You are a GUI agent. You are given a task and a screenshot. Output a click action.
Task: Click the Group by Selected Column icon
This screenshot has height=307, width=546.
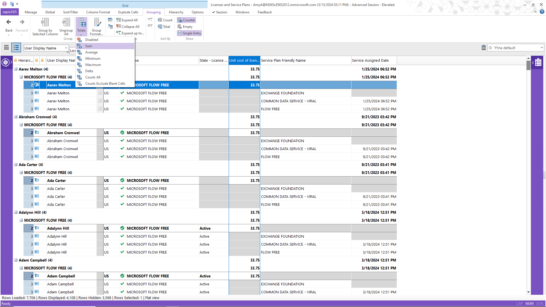(x=45, y=22)
